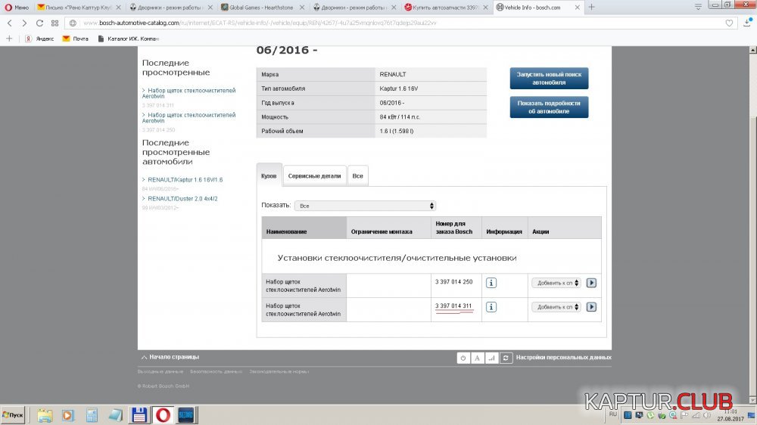
Task: Open Почта bookmark
Action: 75,39
